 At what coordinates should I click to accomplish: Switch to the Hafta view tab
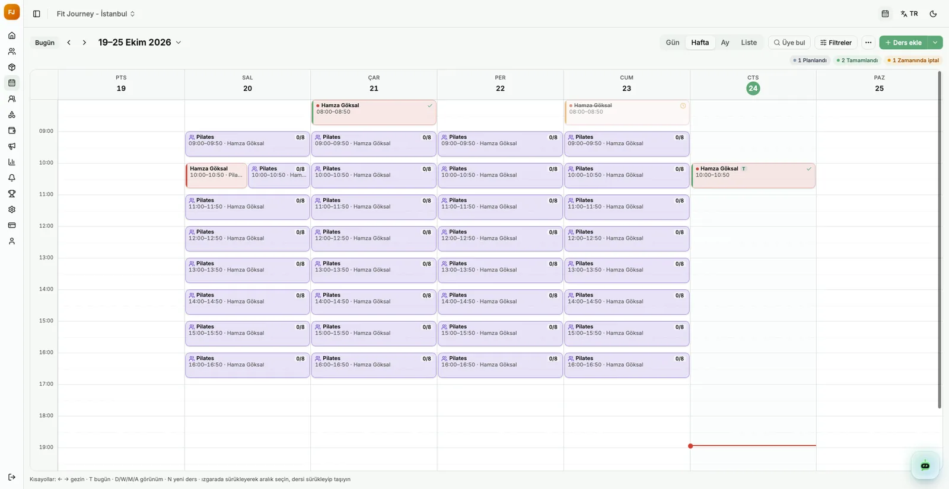click(x=700, y=43)
